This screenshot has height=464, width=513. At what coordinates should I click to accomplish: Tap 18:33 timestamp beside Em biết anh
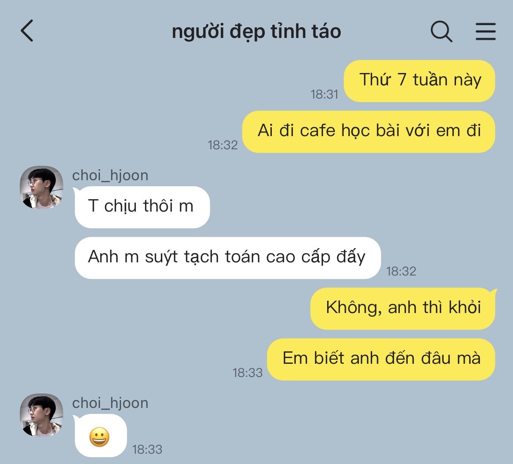(x=247, y=373)
